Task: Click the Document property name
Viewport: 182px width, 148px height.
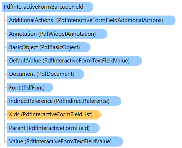Action: click(22, 74)
